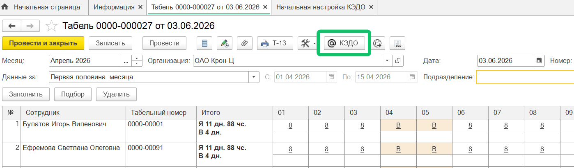Click the Месяц input field
Screen dimensions: 574x168
[85, 61]
